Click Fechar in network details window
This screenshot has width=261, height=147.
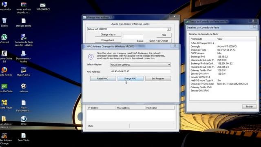249,107
